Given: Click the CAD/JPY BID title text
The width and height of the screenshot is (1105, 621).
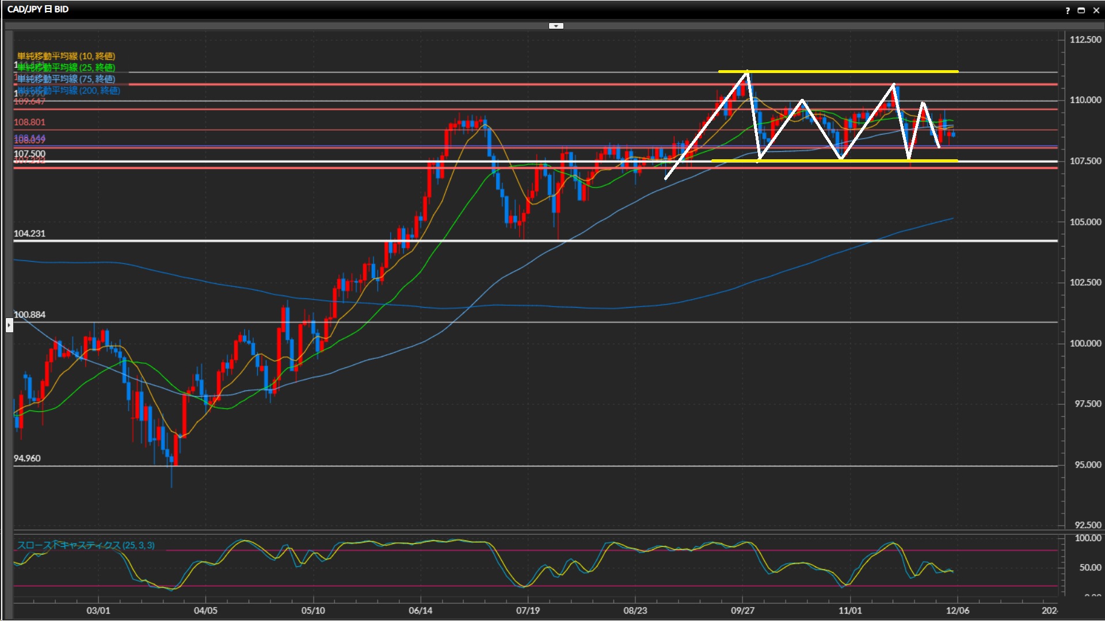Looking at the screenshot, I should click(38, 9).
